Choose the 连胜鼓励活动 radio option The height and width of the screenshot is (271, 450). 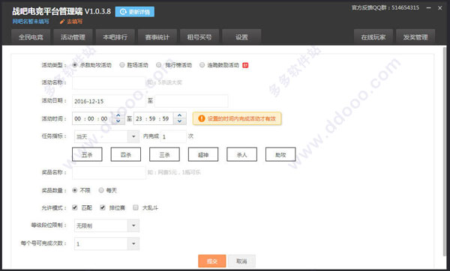point(202,65)
